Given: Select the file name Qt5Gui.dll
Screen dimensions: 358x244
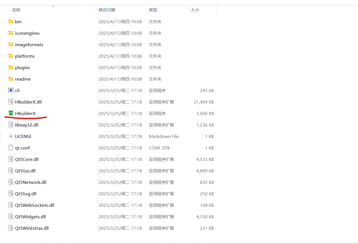Looking at the screenshot, I should pyautogui.click(x=25, y=171).
